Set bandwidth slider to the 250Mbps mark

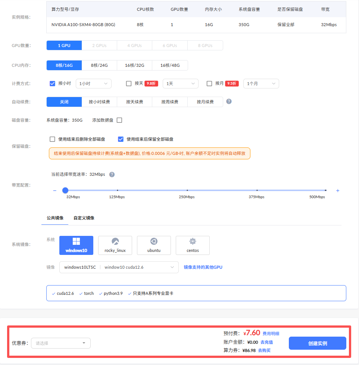[187, 190]
